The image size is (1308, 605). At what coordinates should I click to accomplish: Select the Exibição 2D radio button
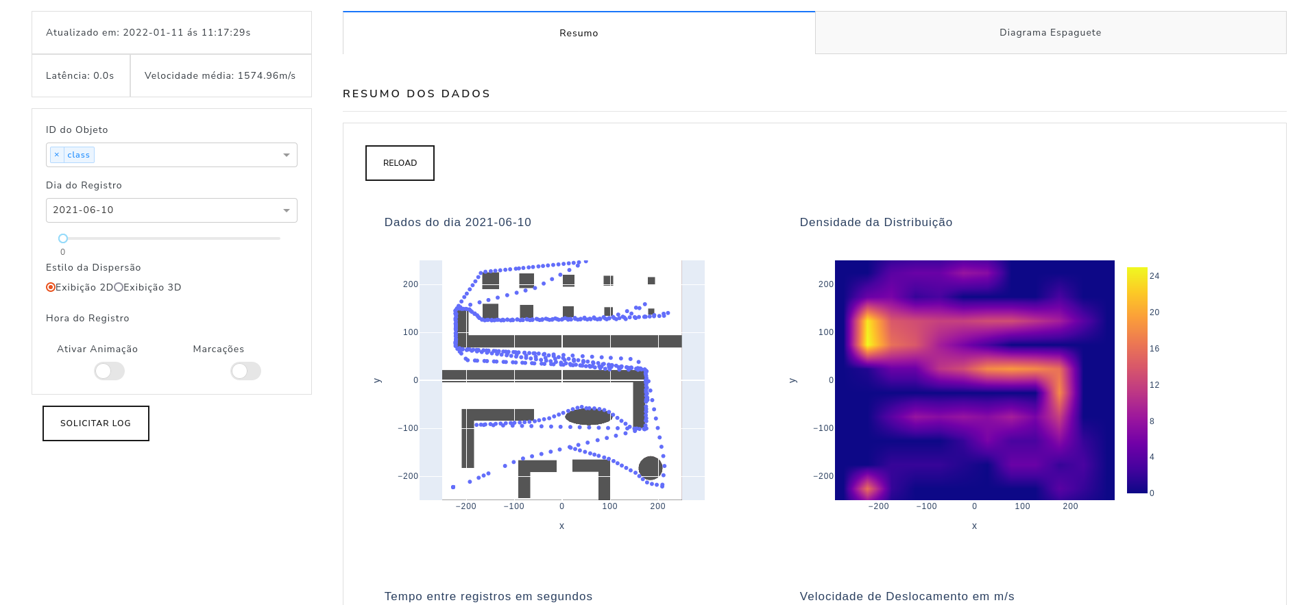click(51, 287)
